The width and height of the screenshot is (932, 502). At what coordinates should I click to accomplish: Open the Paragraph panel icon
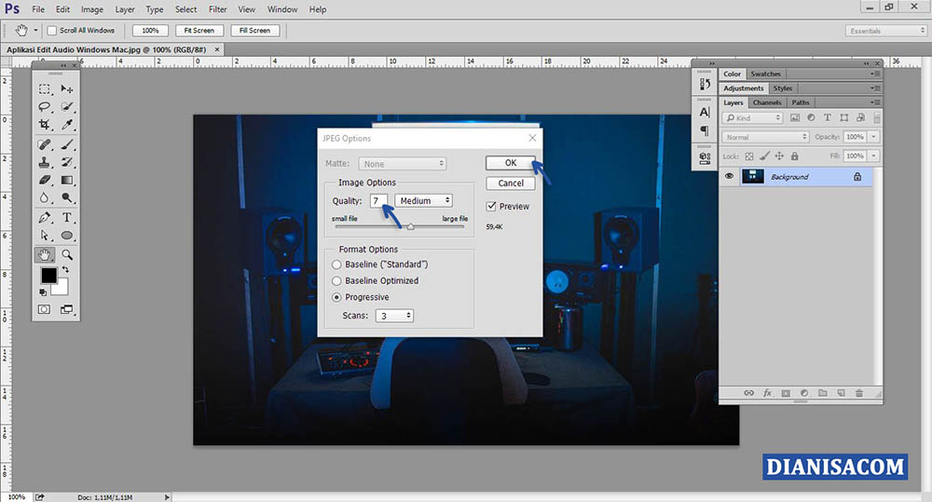[705, 130]
